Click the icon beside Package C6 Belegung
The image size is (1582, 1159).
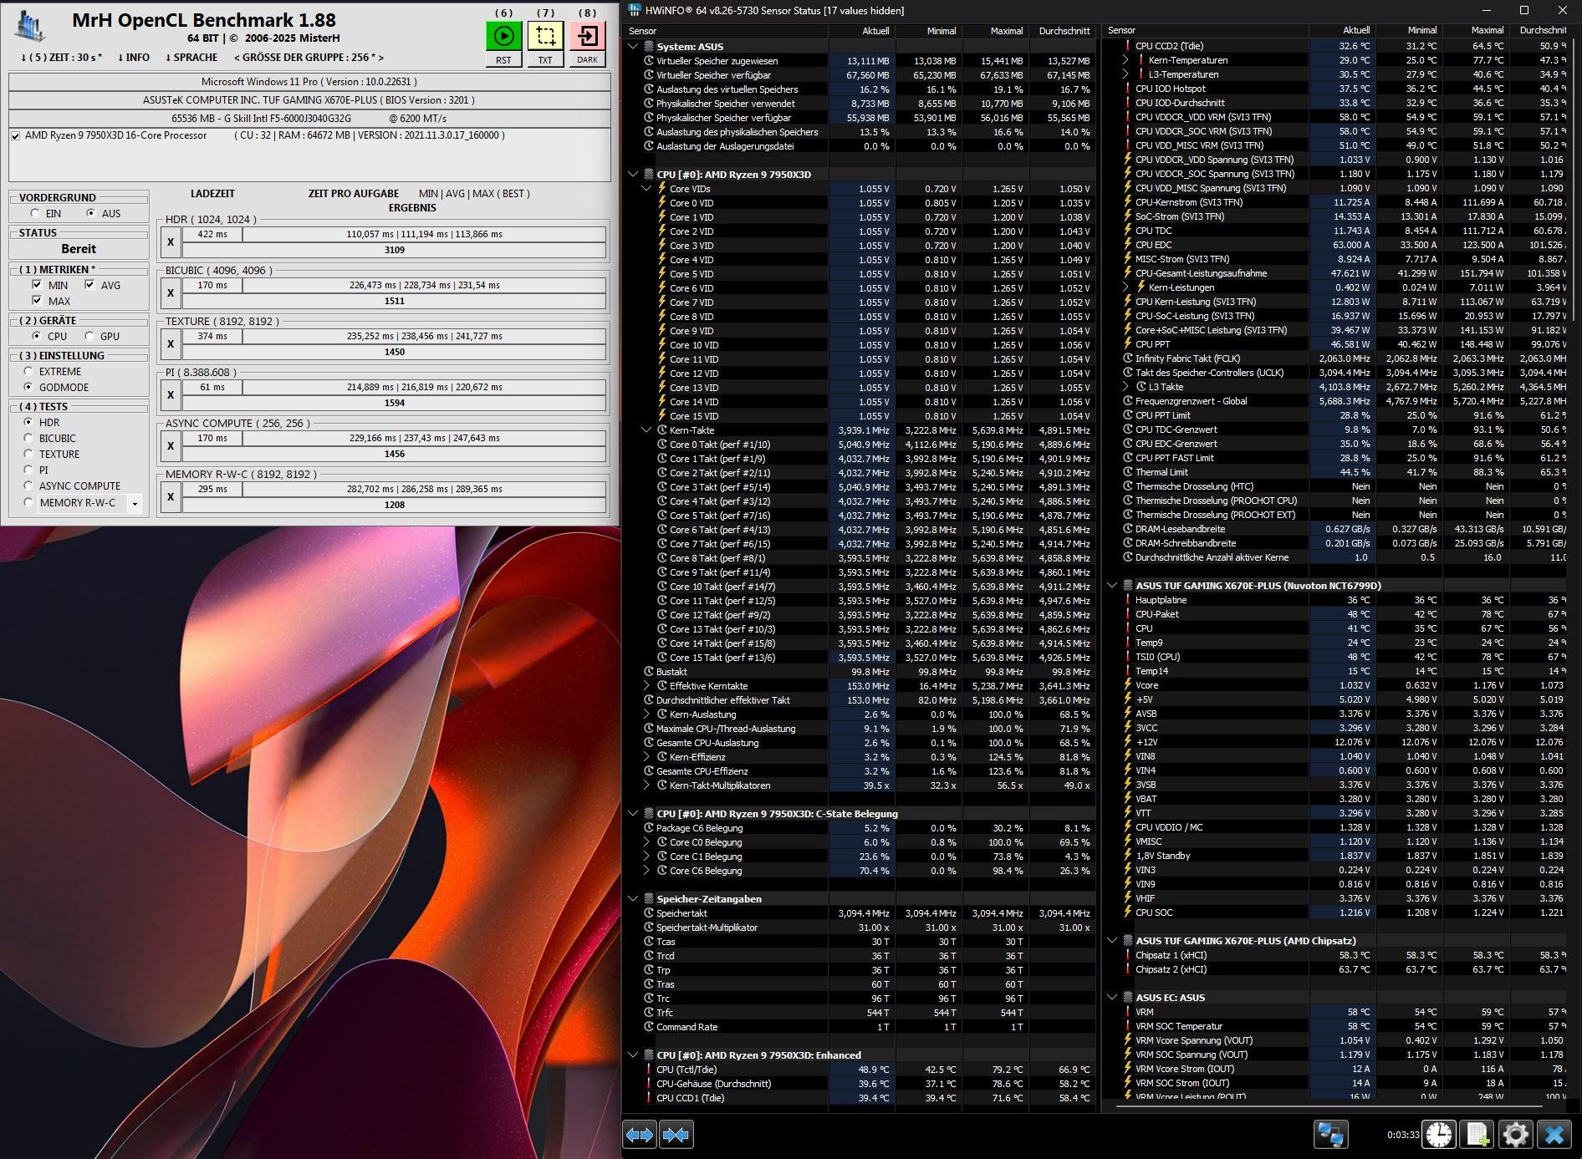[x=649, y=828]
